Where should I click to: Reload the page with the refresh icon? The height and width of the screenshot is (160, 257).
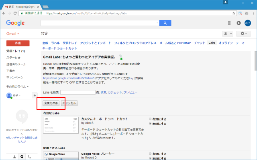[x=15, y=13]
